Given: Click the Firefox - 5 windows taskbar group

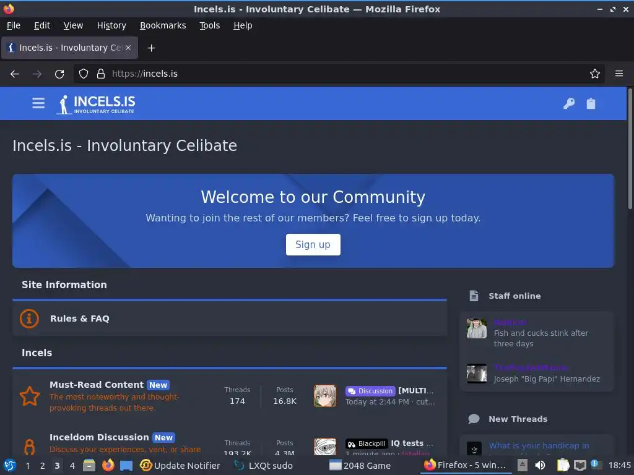Looking at the screenshot, I should (x=465, y=466).
